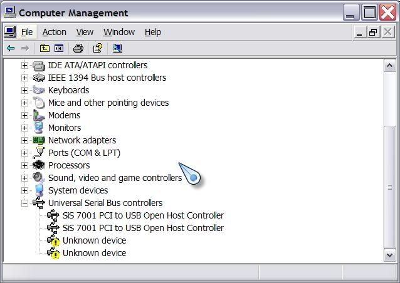Open the Help menu
Screen dimensions: 400x283
(x=153, y=32)
